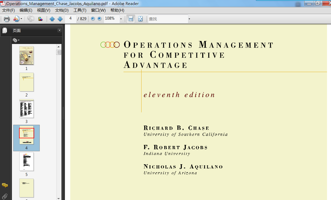
Task: Click the page number field showing 4
Action: coord(70,19)
